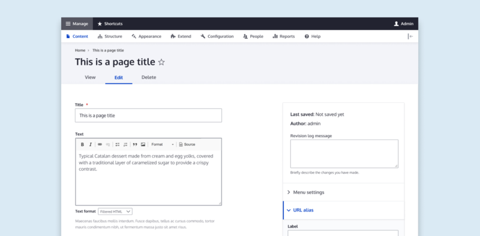Toggle bold formatting in editor
The width and height of the screenshot is (480, 236).
click(x=82, y=144)
